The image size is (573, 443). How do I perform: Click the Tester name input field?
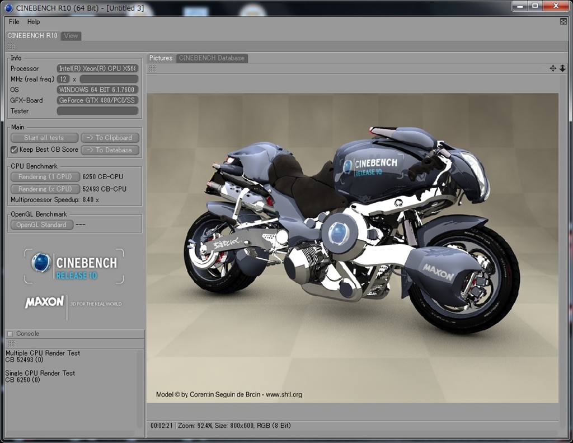tap(97, 111)
